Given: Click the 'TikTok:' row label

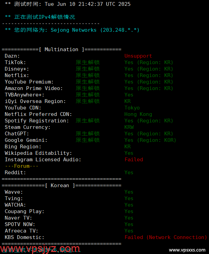Looking at the screenshot, I should click(15, 62).
